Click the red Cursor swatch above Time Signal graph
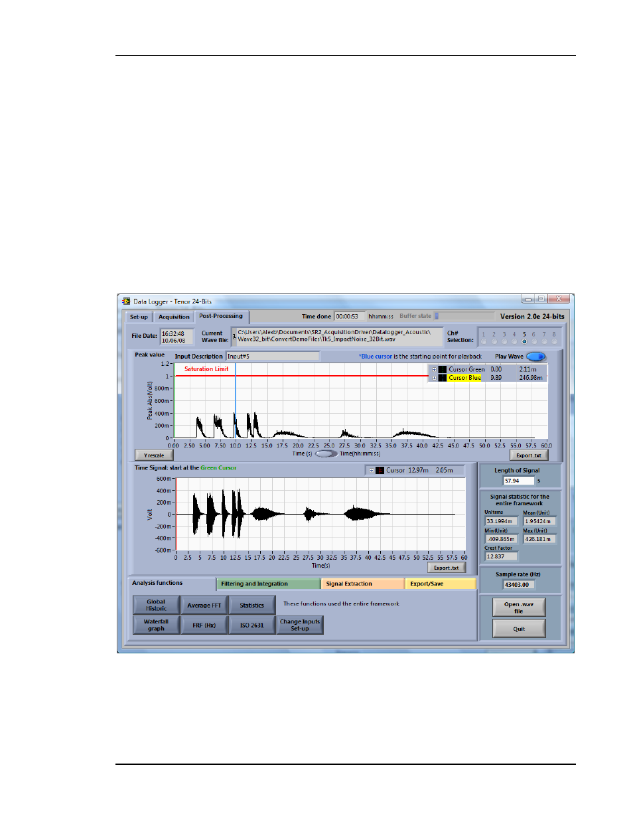The image size is (633, 820). [x=380, y=470]
